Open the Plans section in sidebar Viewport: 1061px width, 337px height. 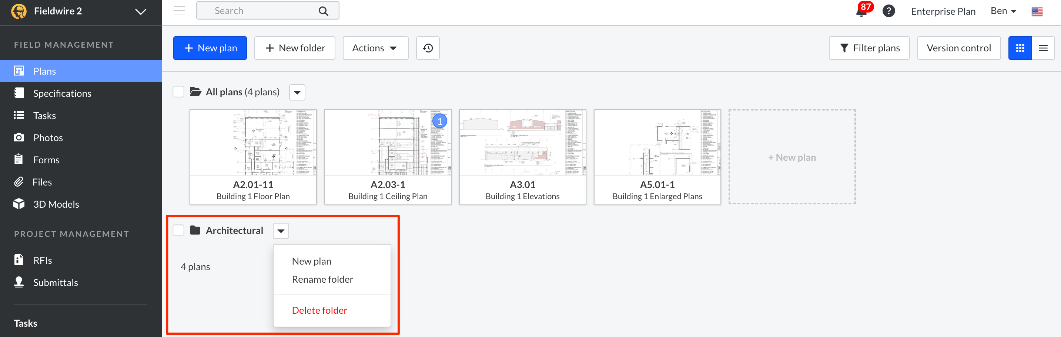click(44, 71)
